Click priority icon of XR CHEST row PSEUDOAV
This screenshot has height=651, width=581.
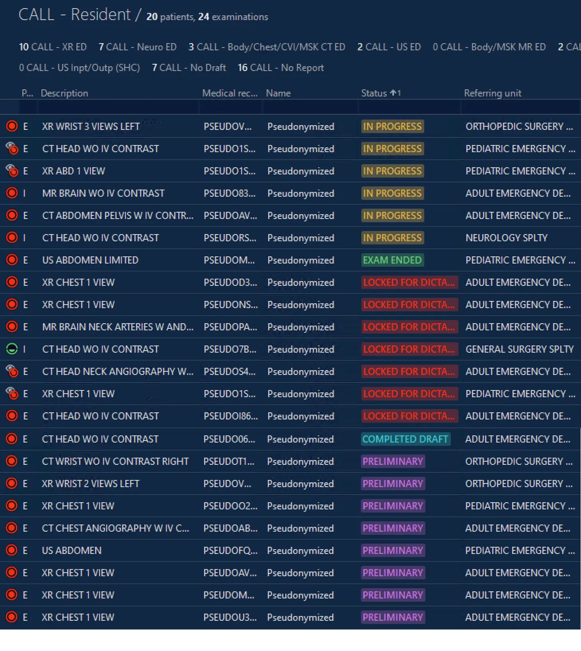12,573
